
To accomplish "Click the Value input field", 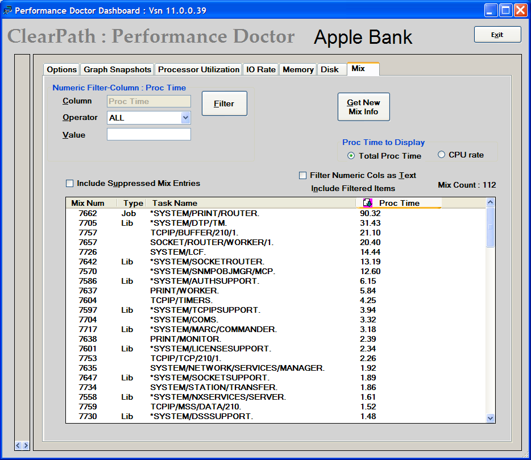I will pos(148,134).
